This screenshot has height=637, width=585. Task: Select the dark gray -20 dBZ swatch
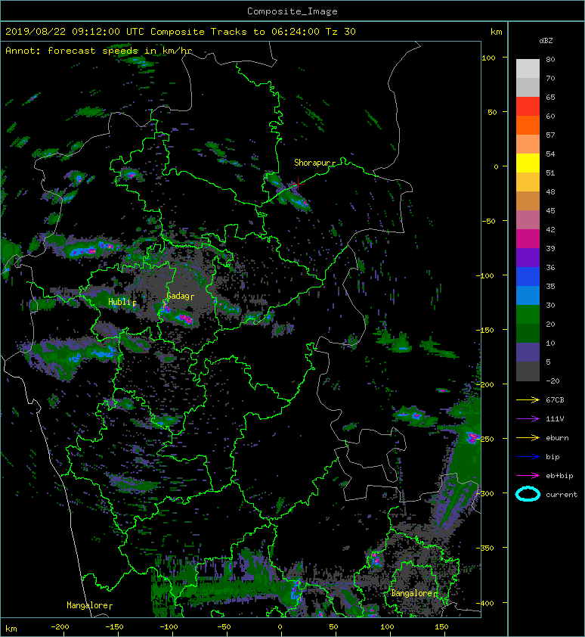(528, 371)
